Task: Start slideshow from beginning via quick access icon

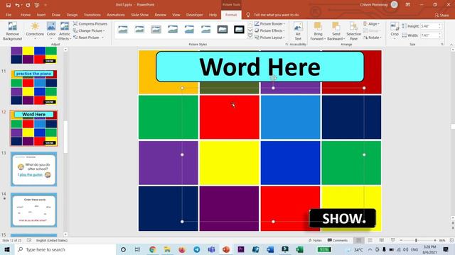Action: coord(36,5)
